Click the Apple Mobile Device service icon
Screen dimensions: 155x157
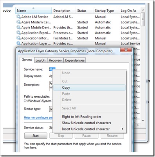click(18, 27)
